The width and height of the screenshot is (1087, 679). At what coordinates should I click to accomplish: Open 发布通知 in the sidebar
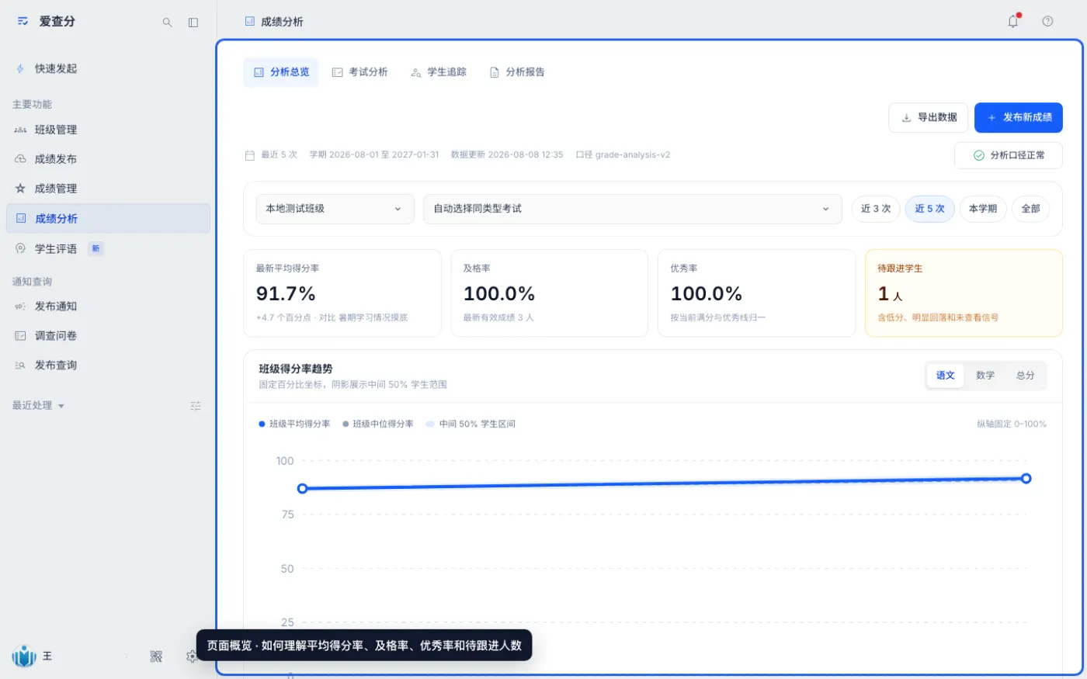[x=108, y=307]
